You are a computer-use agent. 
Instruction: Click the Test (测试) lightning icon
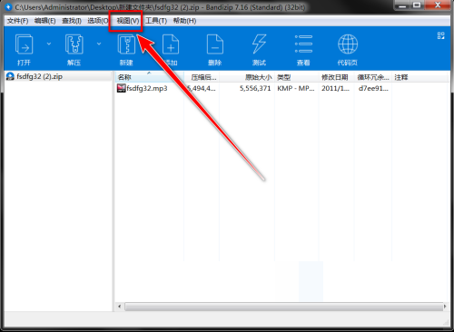tap(259, 44)
